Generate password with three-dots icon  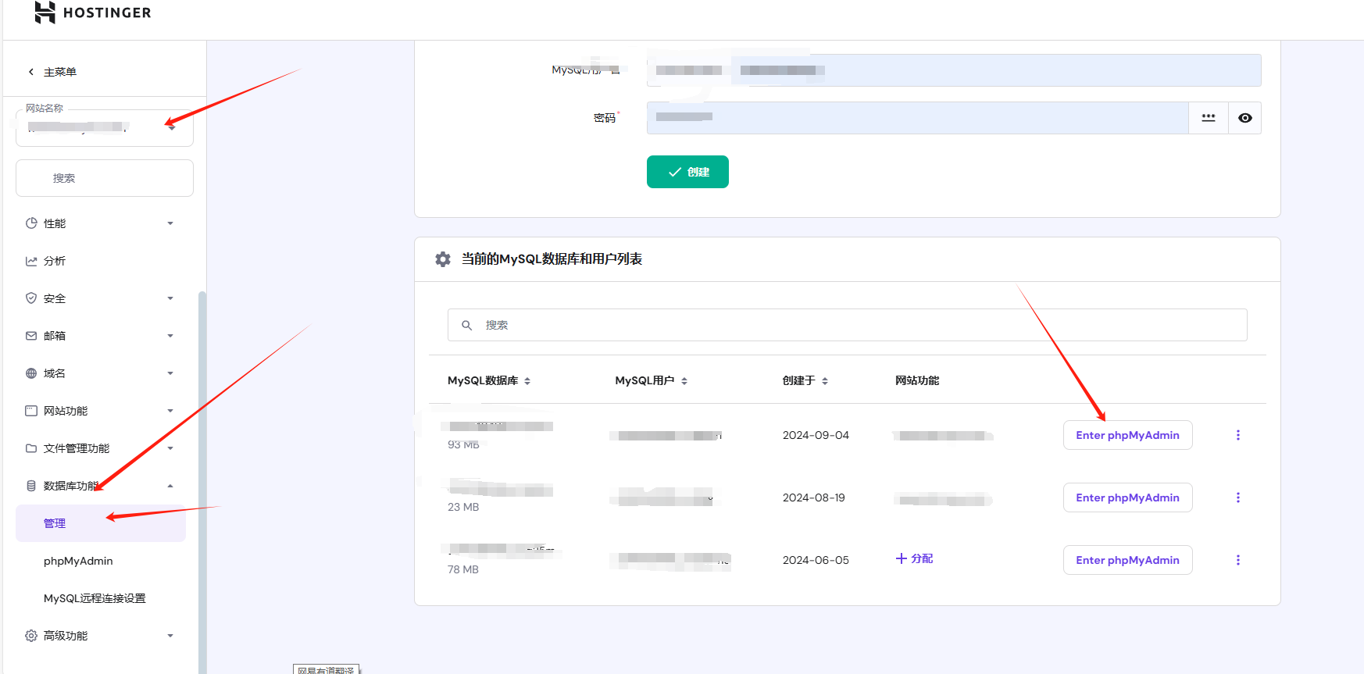[x=1209, y=118]
